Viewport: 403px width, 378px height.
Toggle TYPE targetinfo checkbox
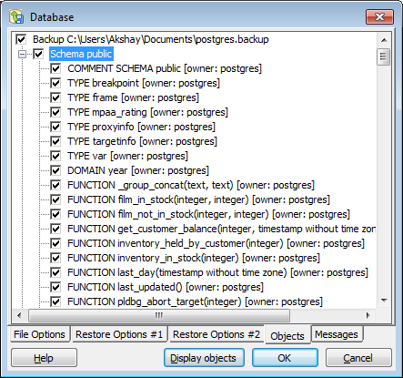coord(55,141)
